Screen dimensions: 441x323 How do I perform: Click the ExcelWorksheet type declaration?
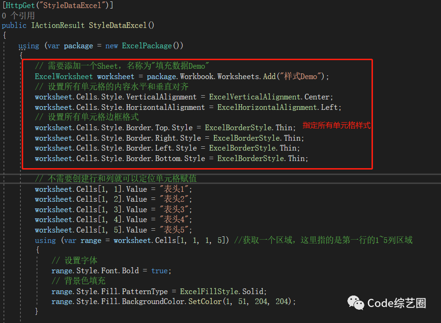[x=64, y=76]
